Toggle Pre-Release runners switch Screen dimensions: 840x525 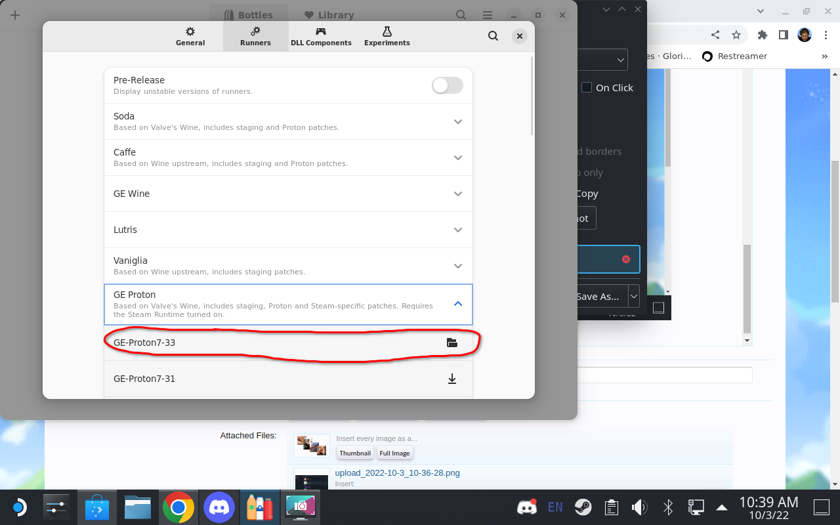point(448,85)
